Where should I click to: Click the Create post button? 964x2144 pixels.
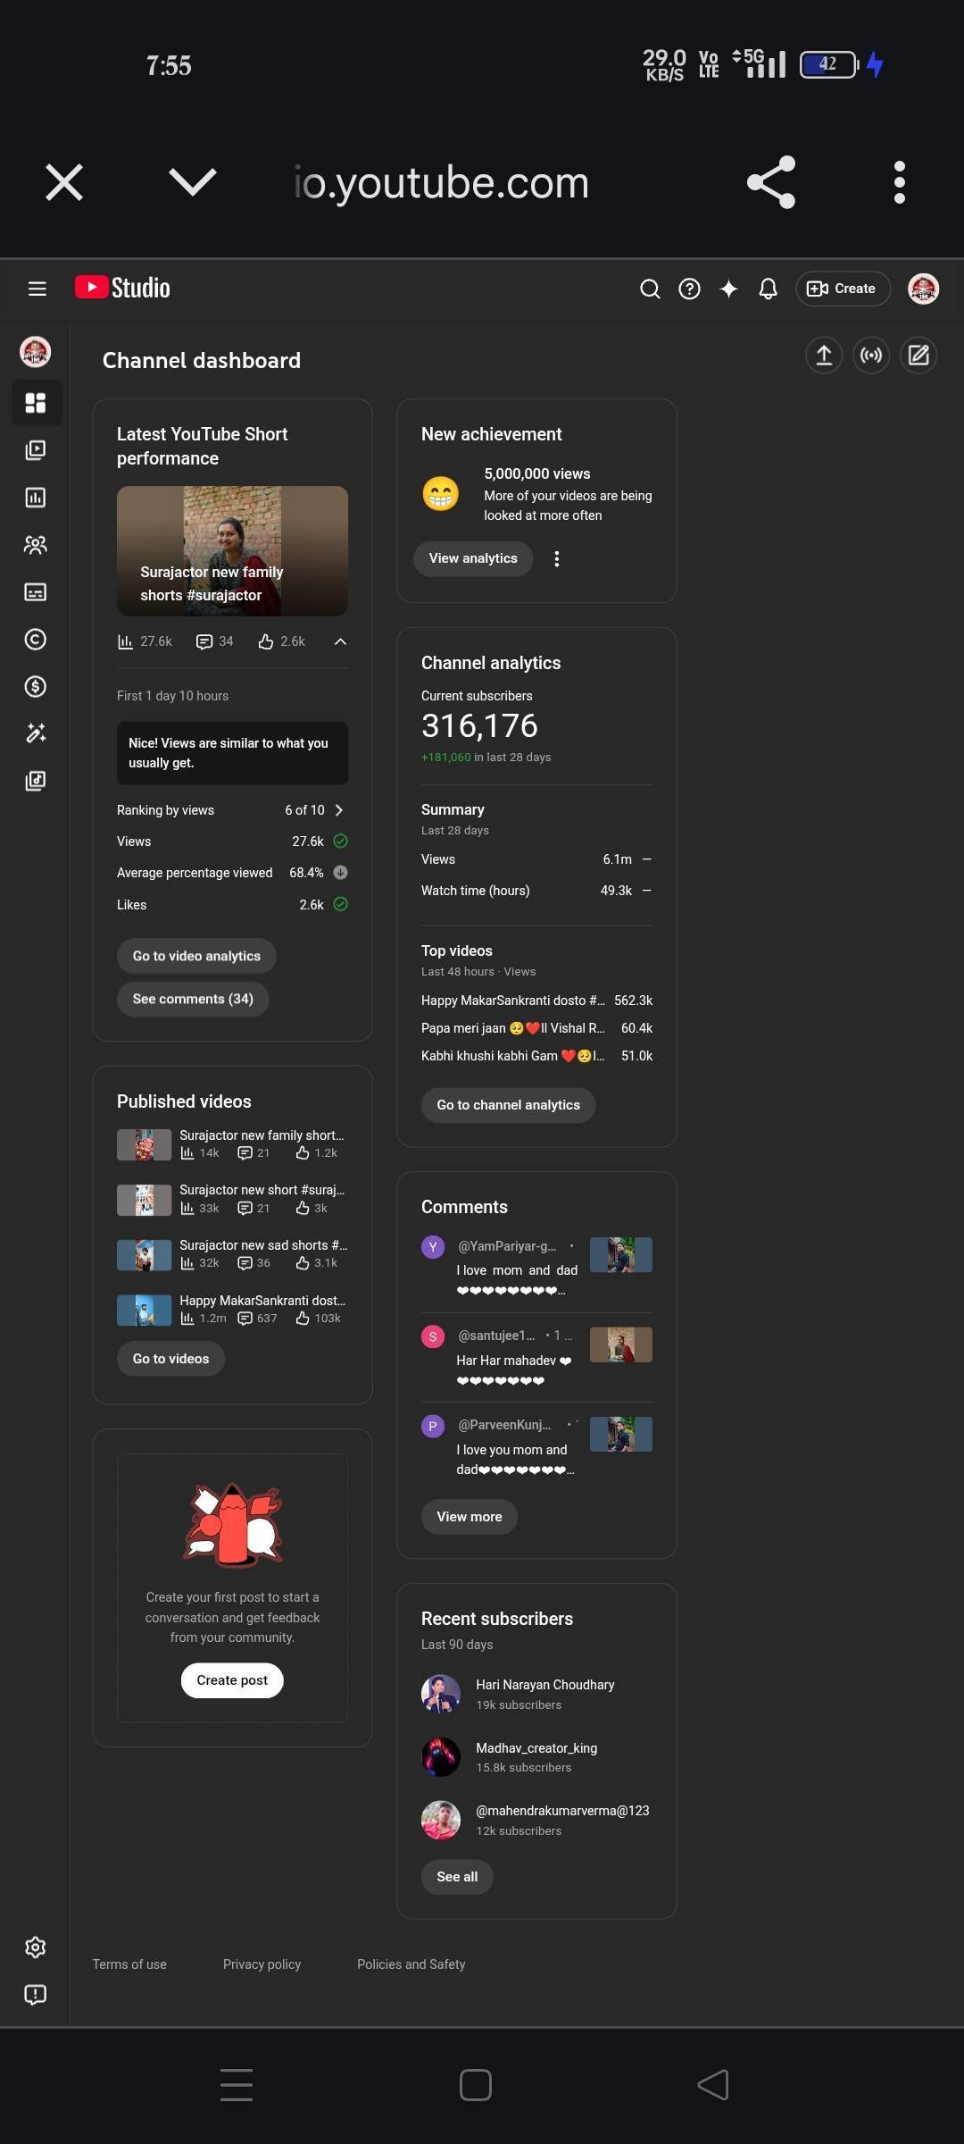[x=232, y=1680]
